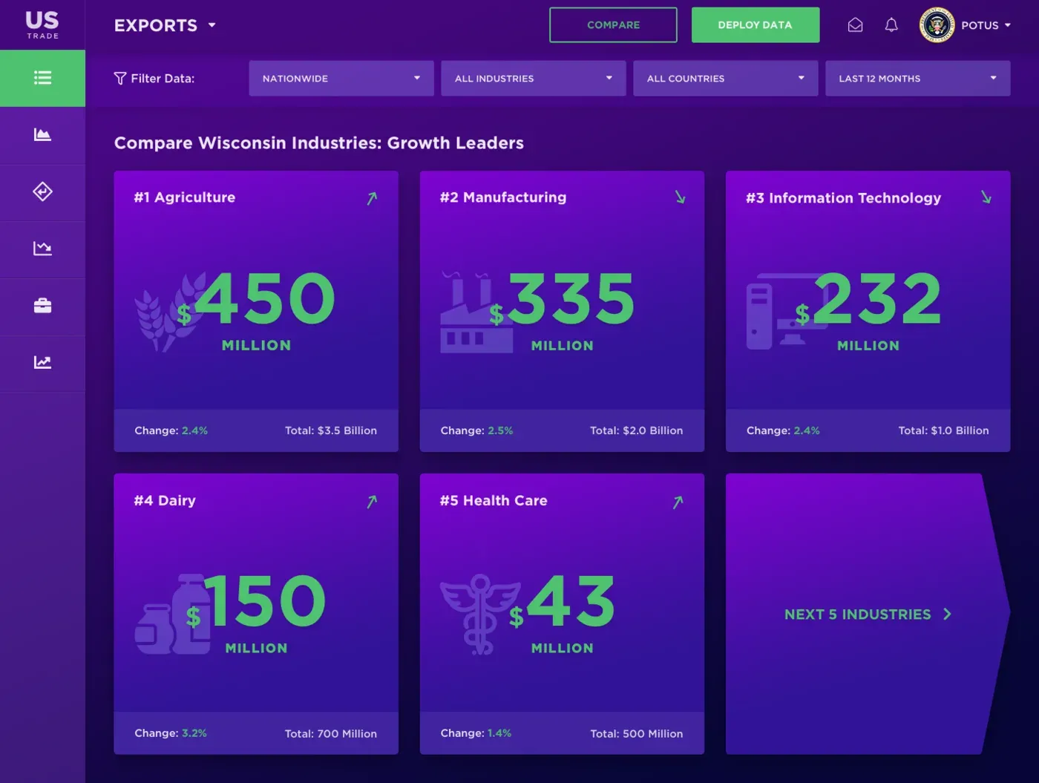Click the Information Technology downward trend arrow

click(x=986, y=197)
